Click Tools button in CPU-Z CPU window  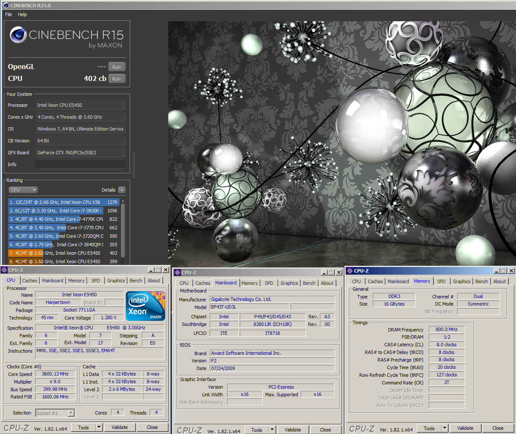(x=83, y=427)
